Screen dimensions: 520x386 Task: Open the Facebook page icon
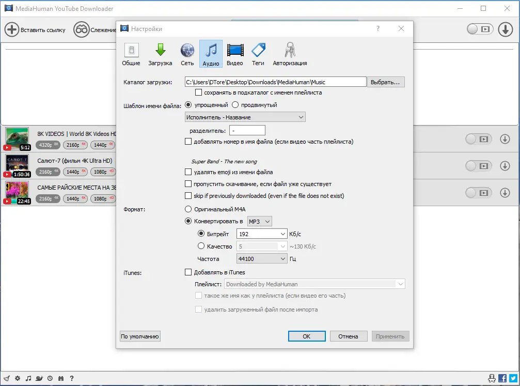pyautogui.click(x=502, y=378)
